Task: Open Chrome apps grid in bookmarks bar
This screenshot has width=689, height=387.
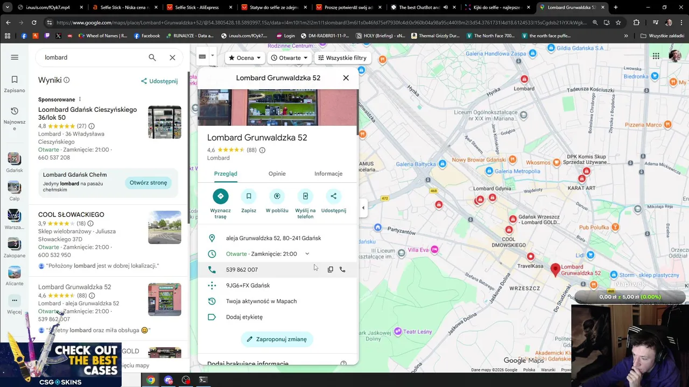Action: coord(8,35)
